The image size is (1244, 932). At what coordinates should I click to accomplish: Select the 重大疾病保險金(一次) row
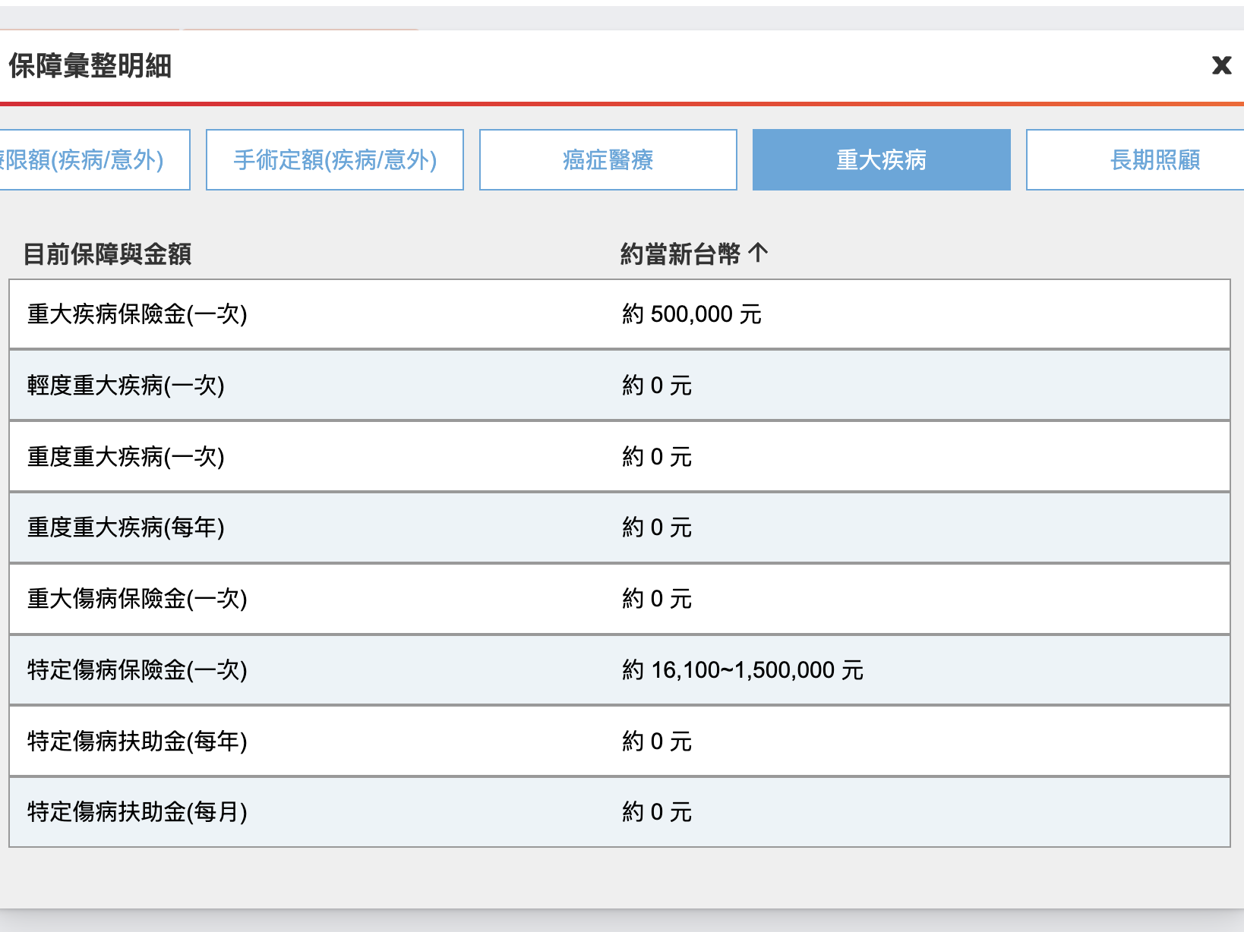[137, 314]
